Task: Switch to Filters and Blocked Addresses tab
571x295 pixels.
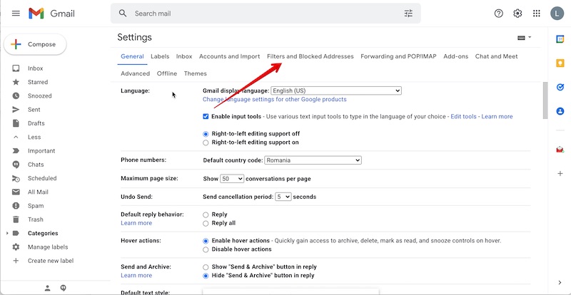Action: point(310,56)
